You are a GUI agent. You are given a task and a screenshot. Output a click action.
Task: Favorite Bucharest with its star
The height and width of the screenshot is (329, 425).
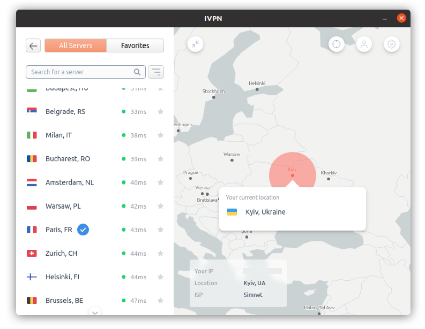(x=160, y=158)
